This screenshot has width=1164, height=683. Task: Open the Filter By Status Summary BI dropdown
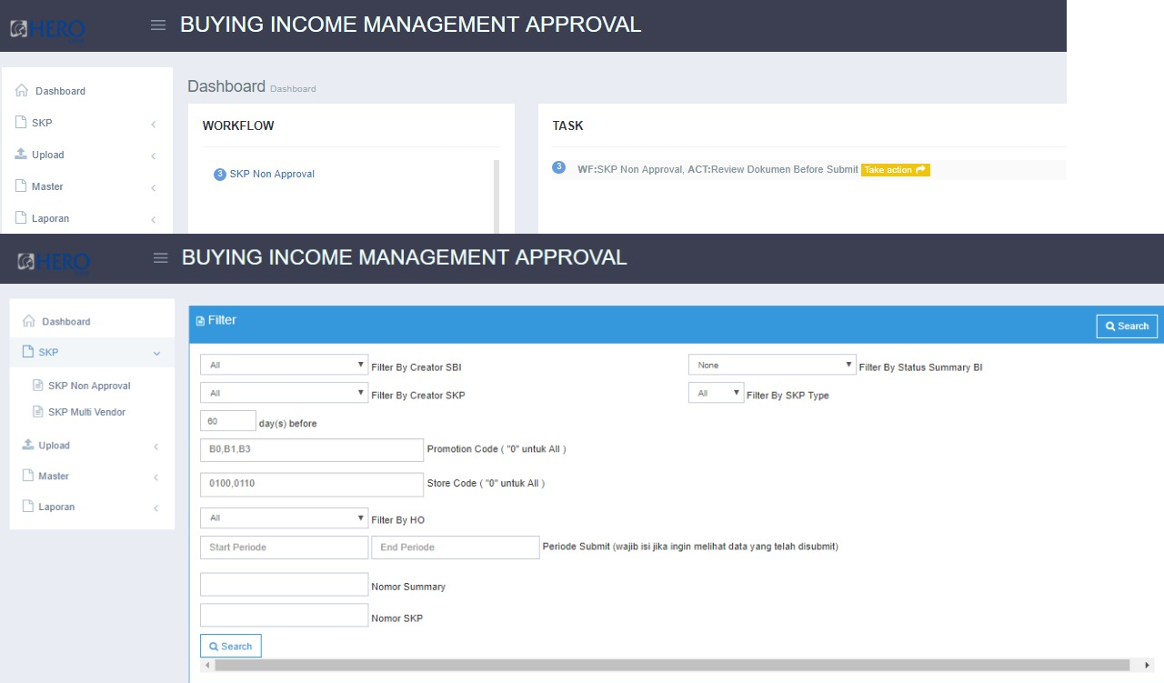[772, 365]
